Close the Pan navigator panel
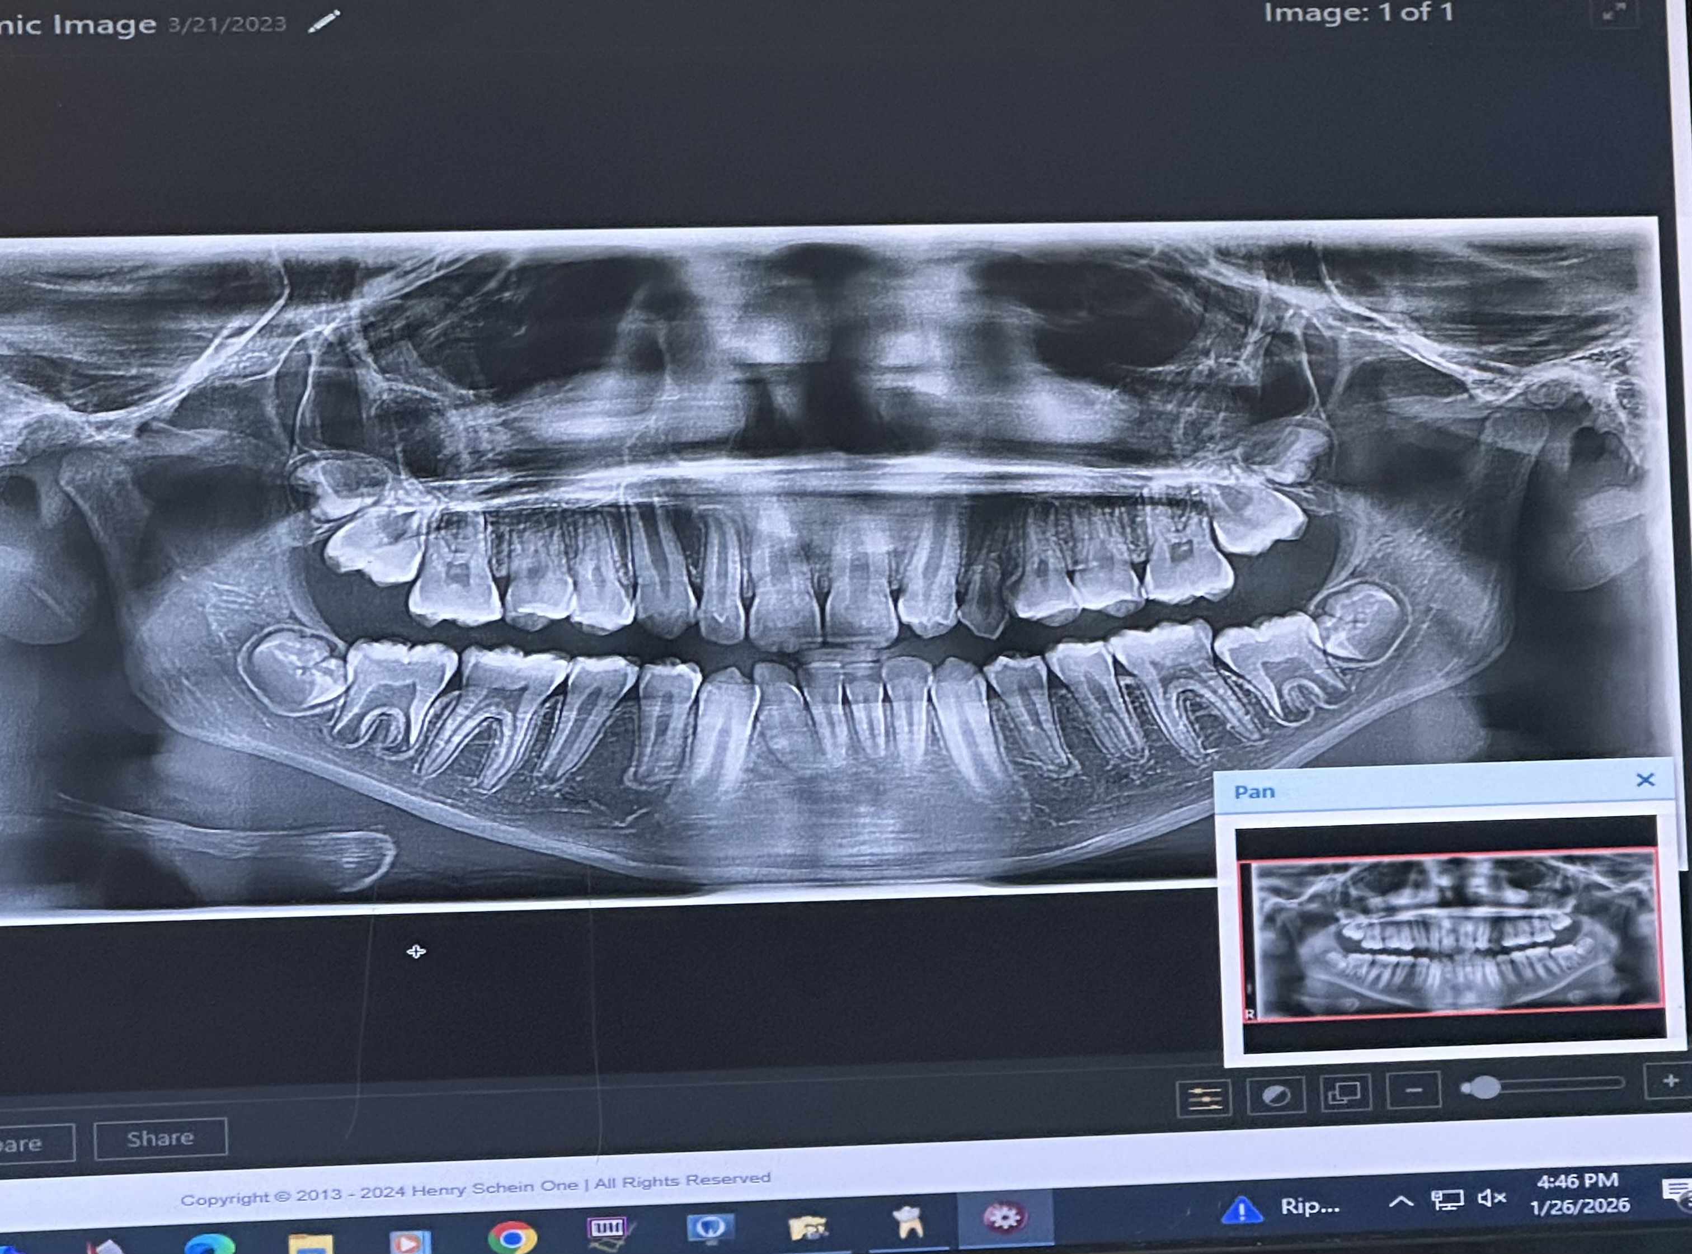The height and width of the screenshot is (1254, 1692). [x=1645, y=780]
